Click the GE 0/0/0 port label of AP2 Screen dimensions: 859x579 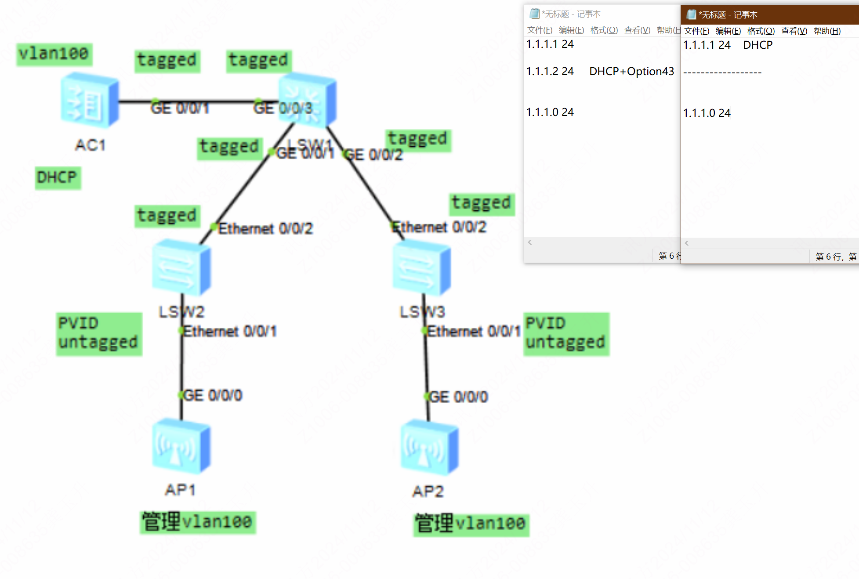[458, 397]
